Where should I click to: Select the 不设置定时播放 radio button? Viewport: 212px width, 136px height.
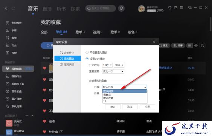87,53
